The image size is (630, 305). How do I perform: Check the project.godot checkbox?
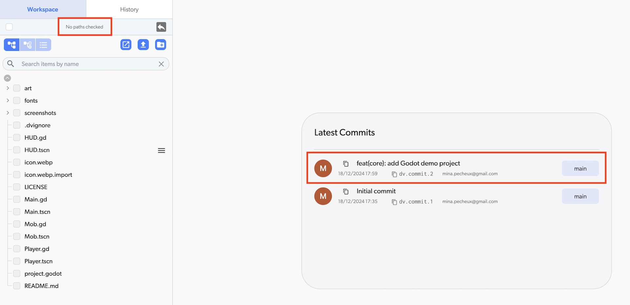coord(17,274)
